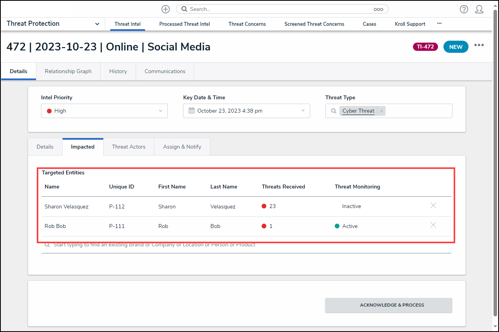This screenshot has height=332, width=499.
Task: Open the help question mark icon
Action: point(464,9)
